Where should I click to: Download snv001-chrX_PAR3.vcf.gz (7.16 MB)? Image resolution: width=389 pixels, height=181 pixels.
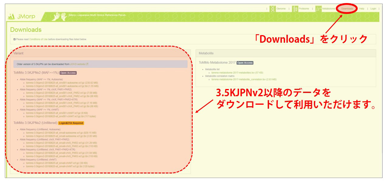coord(62,103)
